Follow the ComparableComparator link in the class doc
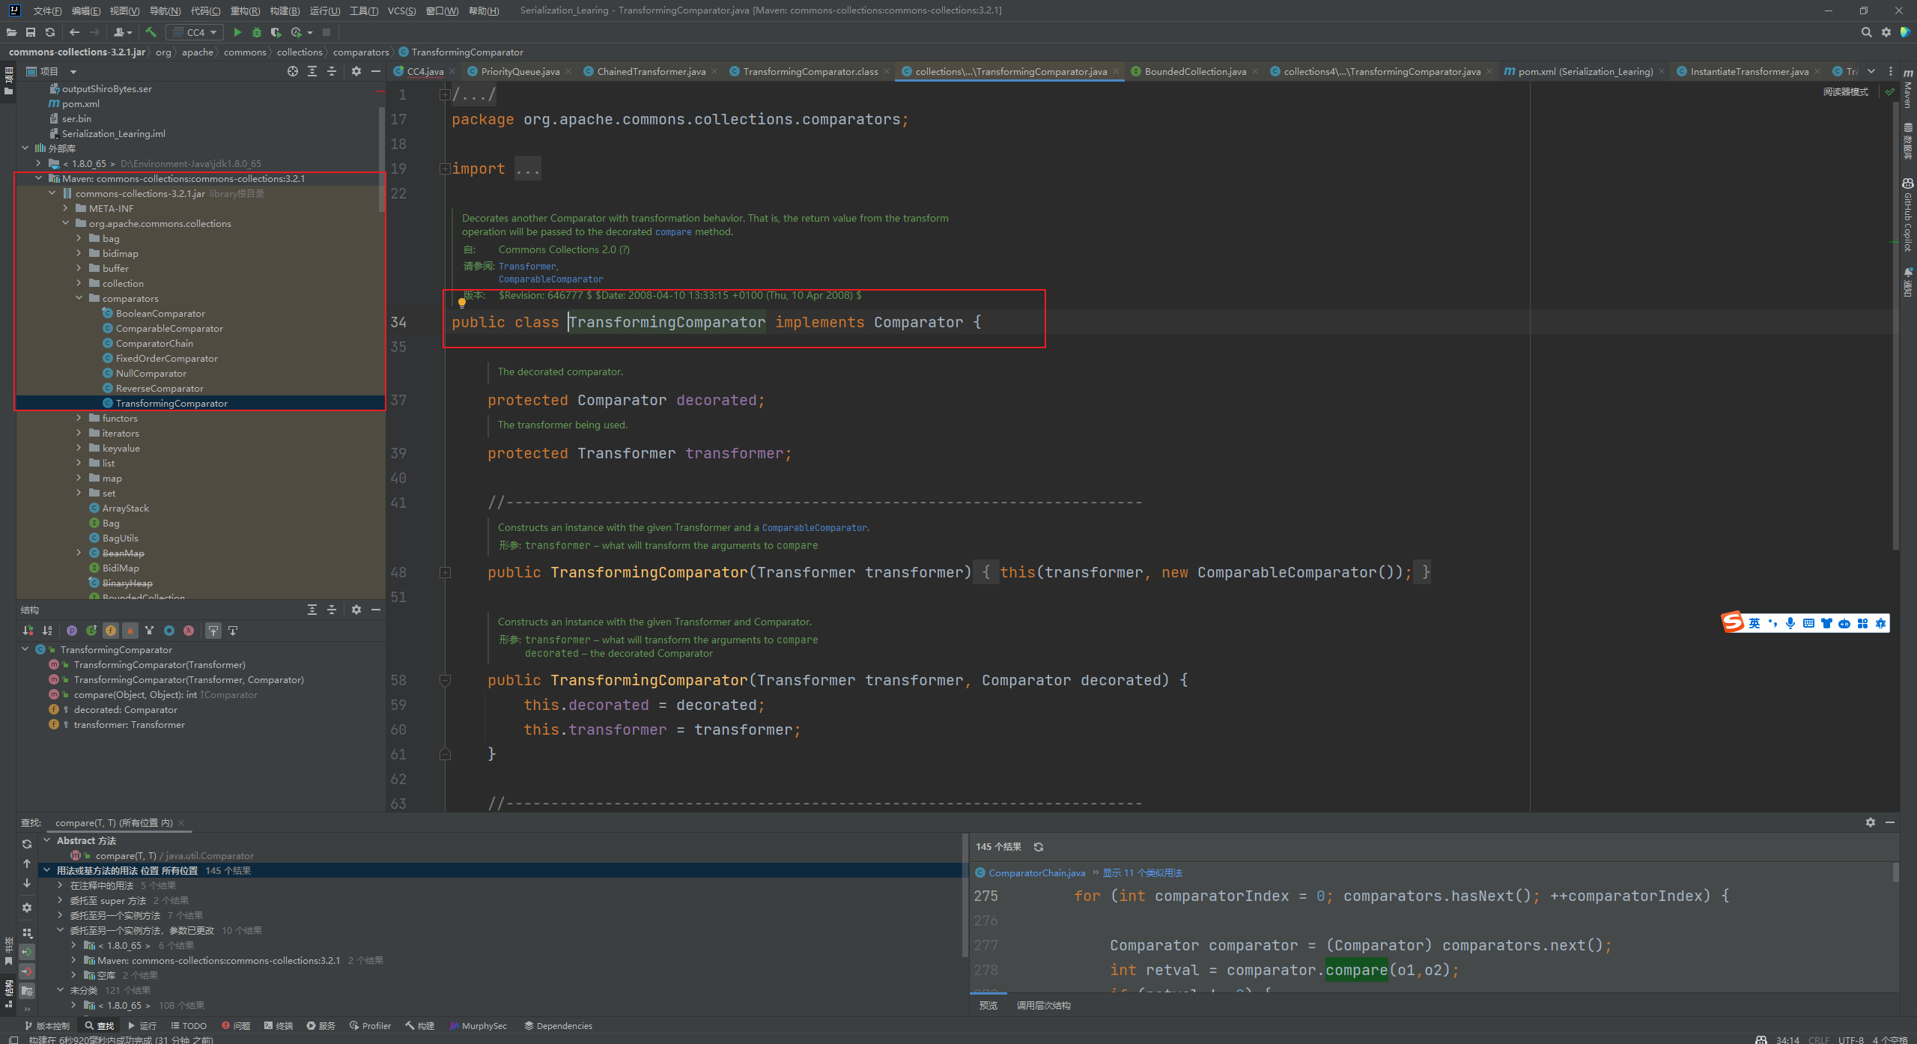The width and height of the screenshot is (1917, 1044). (x=550, y=279)
